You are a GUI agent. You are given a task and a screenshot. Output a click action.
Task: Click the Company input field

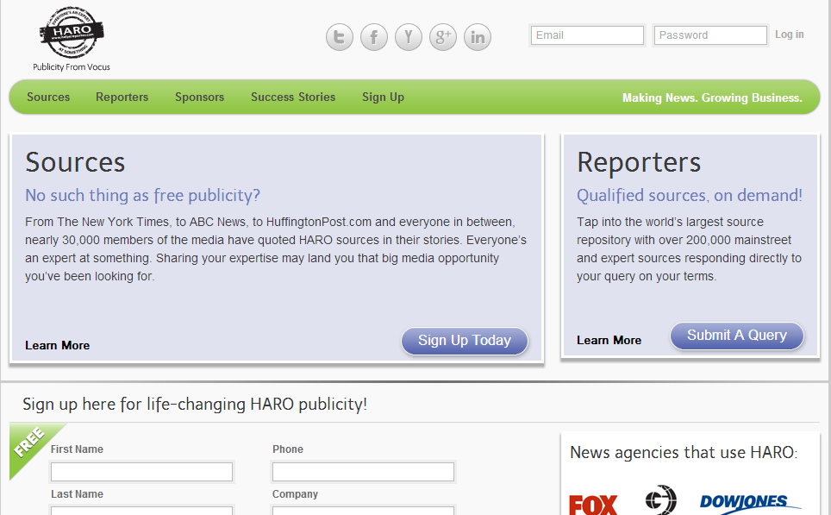click(363, 511)
